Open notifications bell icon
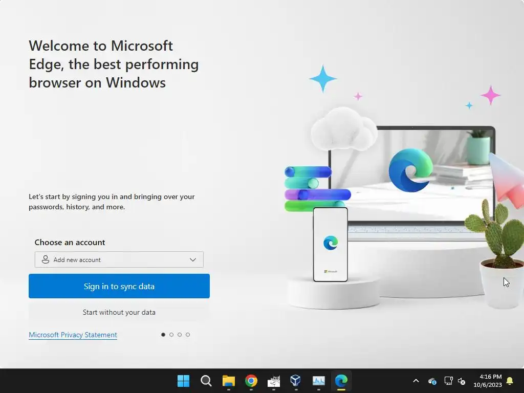Screen dimensions: 524x393 coord(510,381)
